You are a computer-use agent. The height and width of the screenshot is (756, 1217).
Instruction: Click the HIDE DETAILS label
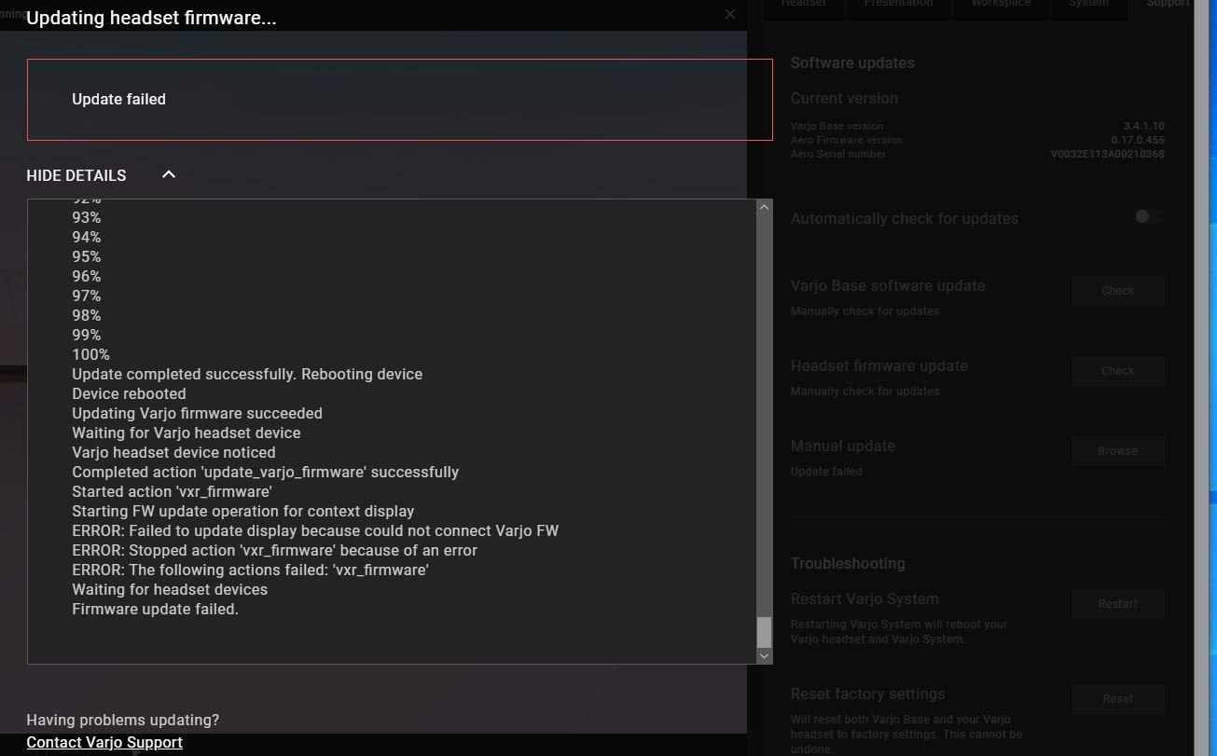[x=76, y=175]
